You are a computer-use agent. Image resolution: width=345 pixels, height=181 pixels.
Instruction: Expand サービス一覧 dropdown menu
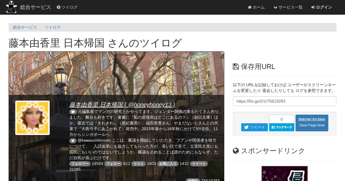click(288, 7)
